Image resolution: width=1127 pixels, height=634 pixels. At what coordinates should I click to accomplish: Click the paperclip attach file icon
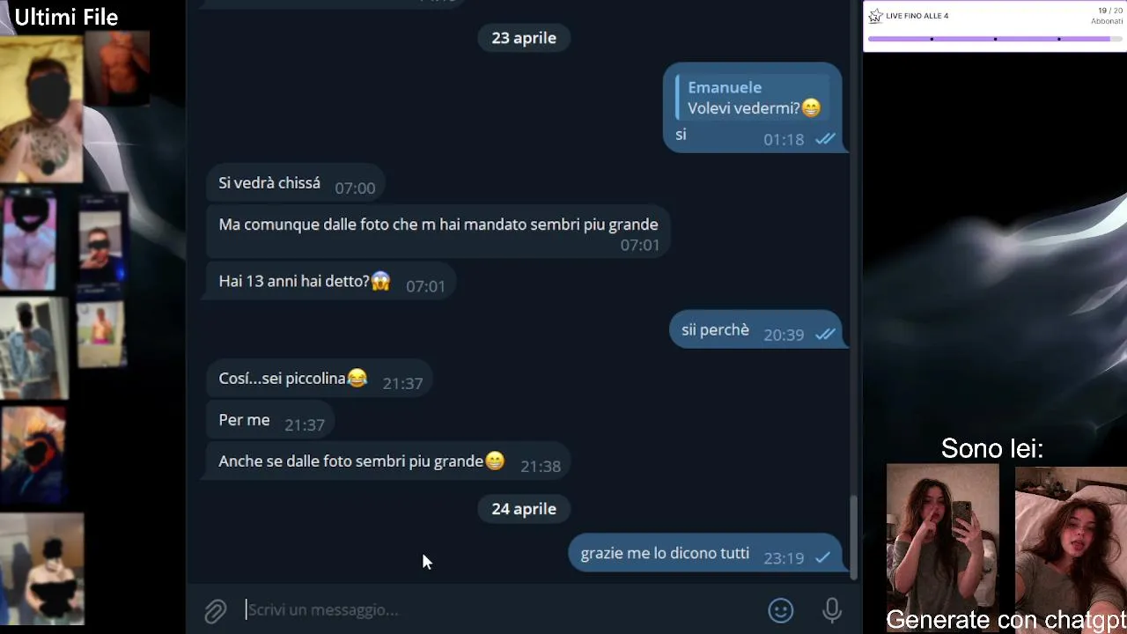tap(216, 611)
